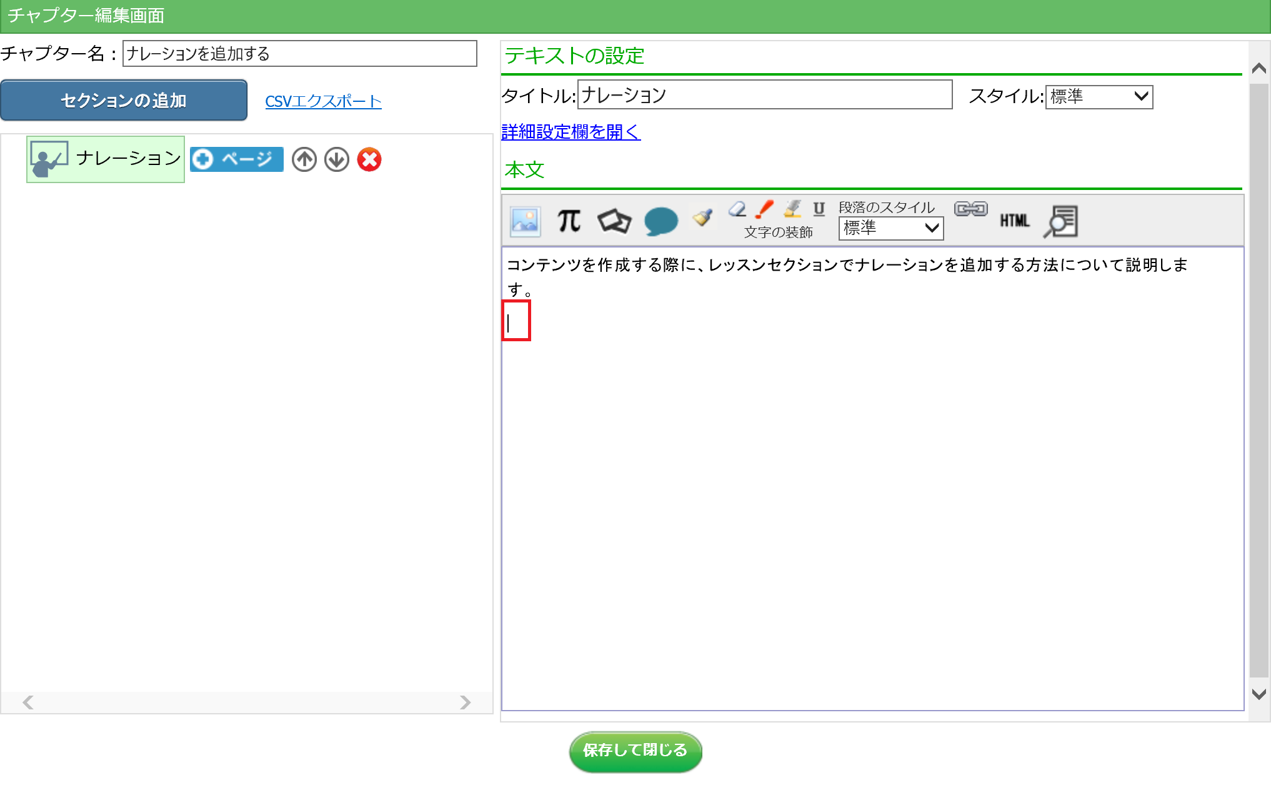Switch to HTML source editing
Viewport: 1271px width, 800px height.
[x=1014, y=221]
